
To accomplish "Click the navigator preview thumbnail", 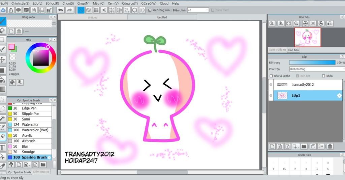I will click(x=308, y=37).
